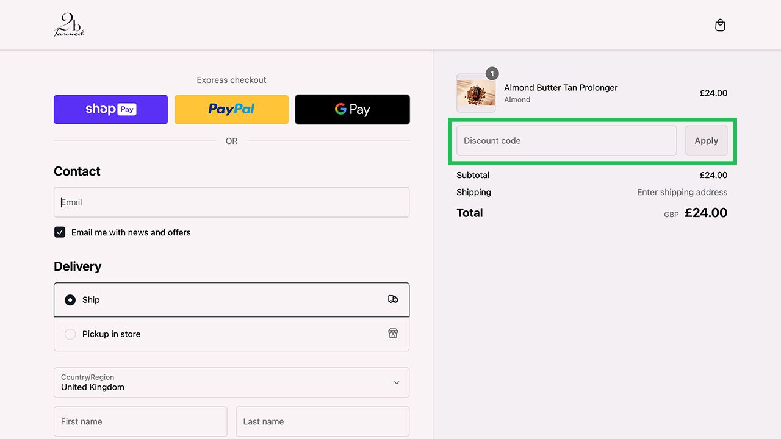
Task: Click the 2b Tanned store logo
Action: [x=69, y=25]
